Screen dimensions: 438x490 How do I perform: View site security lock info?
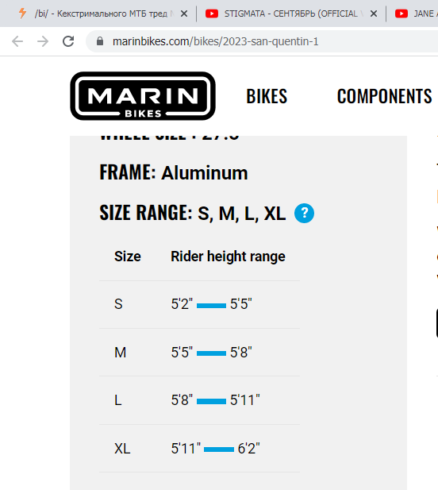pos(100,41)
